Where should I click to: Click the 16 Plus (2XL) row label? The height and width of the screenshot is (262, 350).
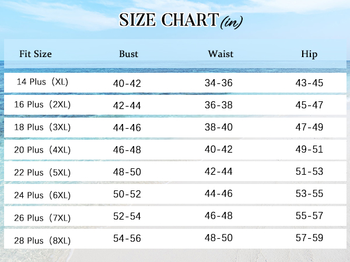coord(43,104)
